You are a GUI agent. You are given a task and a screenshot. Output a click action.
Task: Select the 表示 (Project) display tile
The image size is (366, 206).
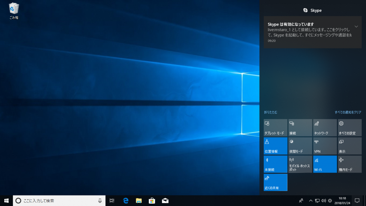click(x=349, y=146)
